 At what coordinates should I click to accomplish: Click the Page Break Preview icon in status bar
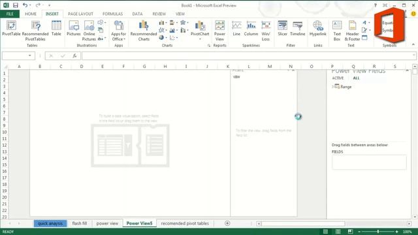tap(350, 232)
